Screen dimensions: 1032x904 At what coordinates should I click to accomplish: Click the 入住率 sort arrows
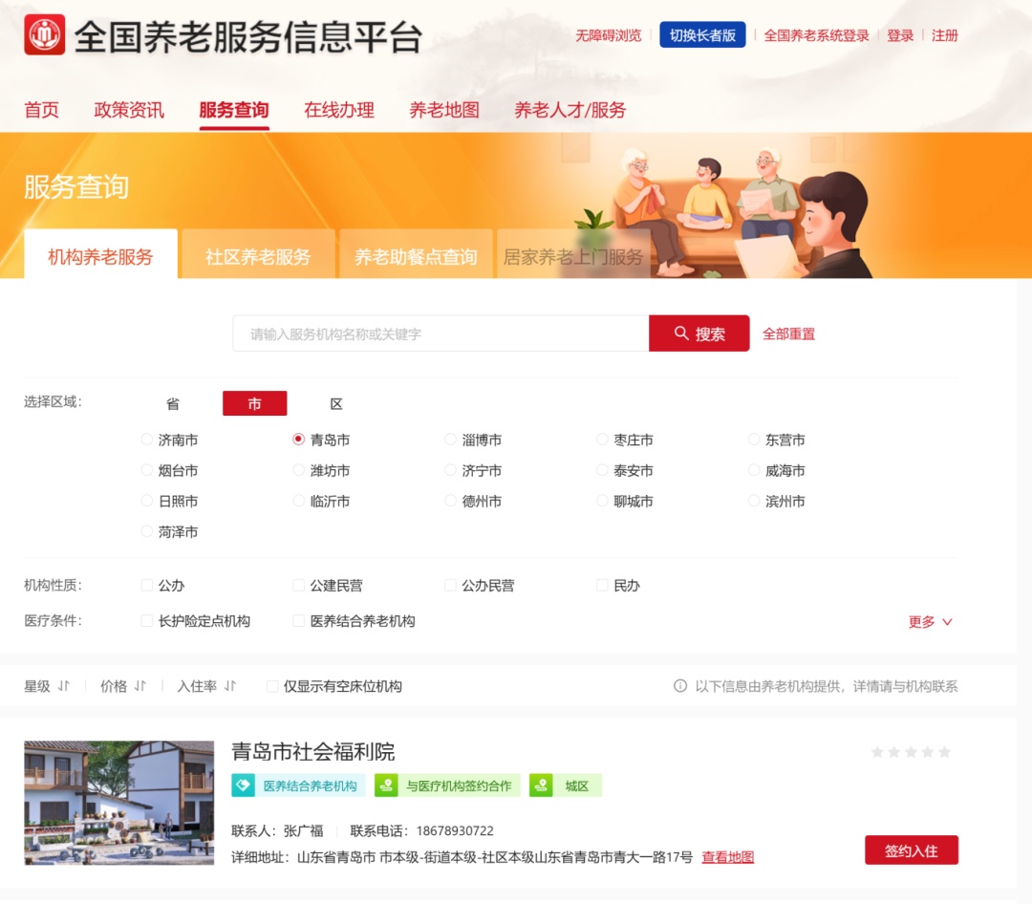[229, 685]
